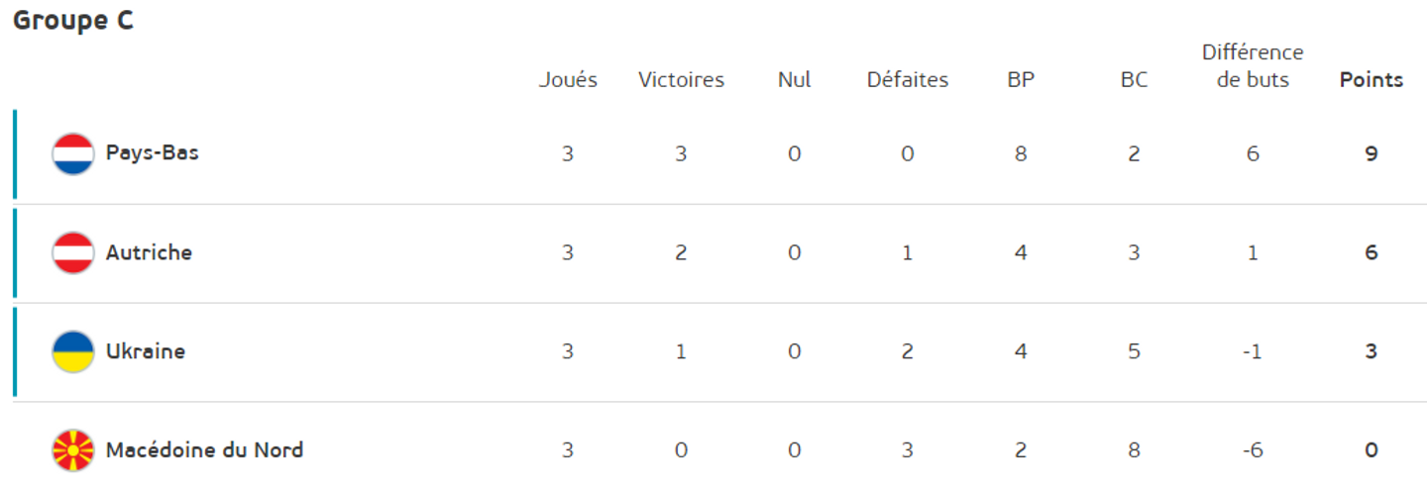1427x490 pixels.
Task: Click the Joués column header
Action: point(568,80)
